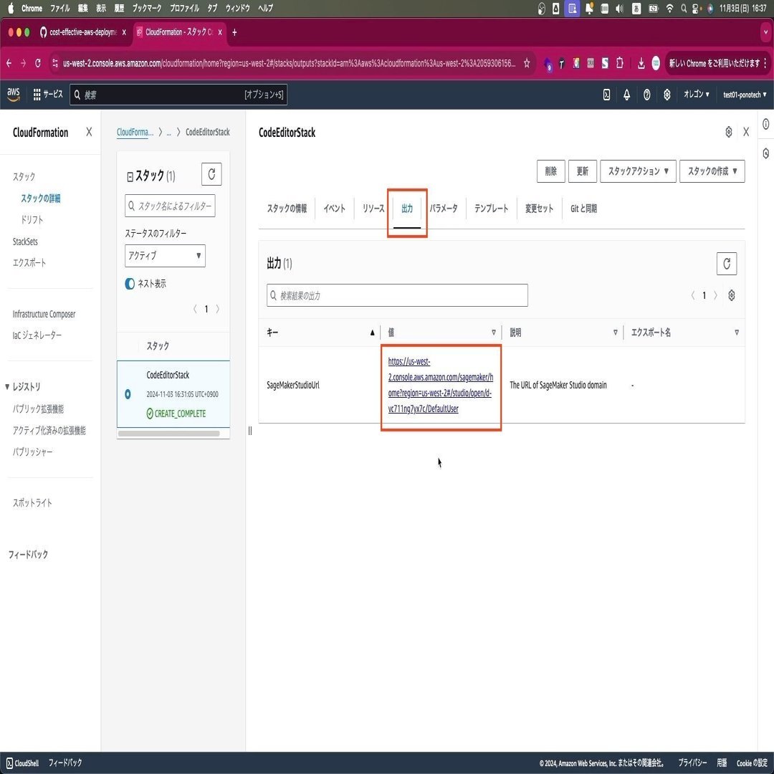The image size is (774, 774).
Task: Open Chrome downloads icon
Action: coord(641,63)
